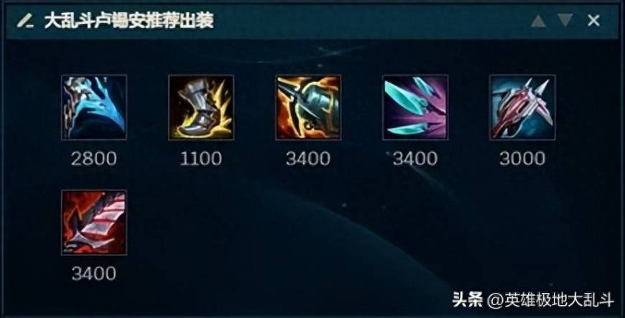This screenshot has height=318, width=625.
Task: Choose the teal Navori Quickblades item
Action: click(415, 108)
